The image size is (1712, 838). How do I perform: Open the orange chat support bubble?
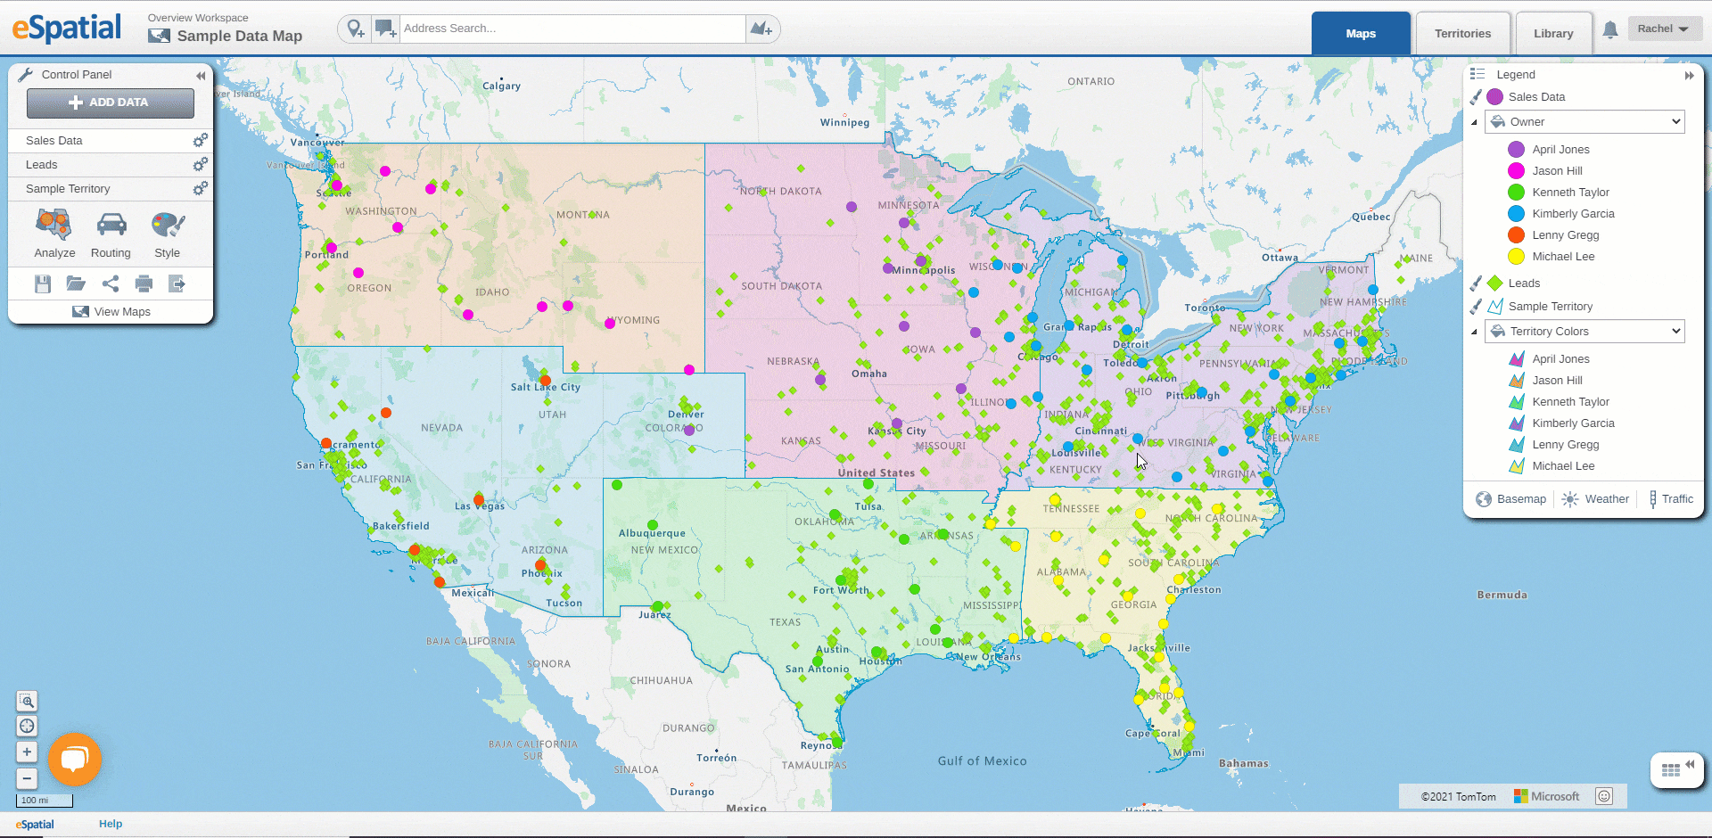[75, 760]
